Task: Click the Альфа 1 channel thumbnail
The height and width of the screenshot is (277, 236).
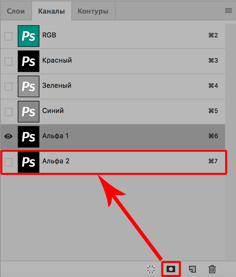Action: click(x=29, y=136)
